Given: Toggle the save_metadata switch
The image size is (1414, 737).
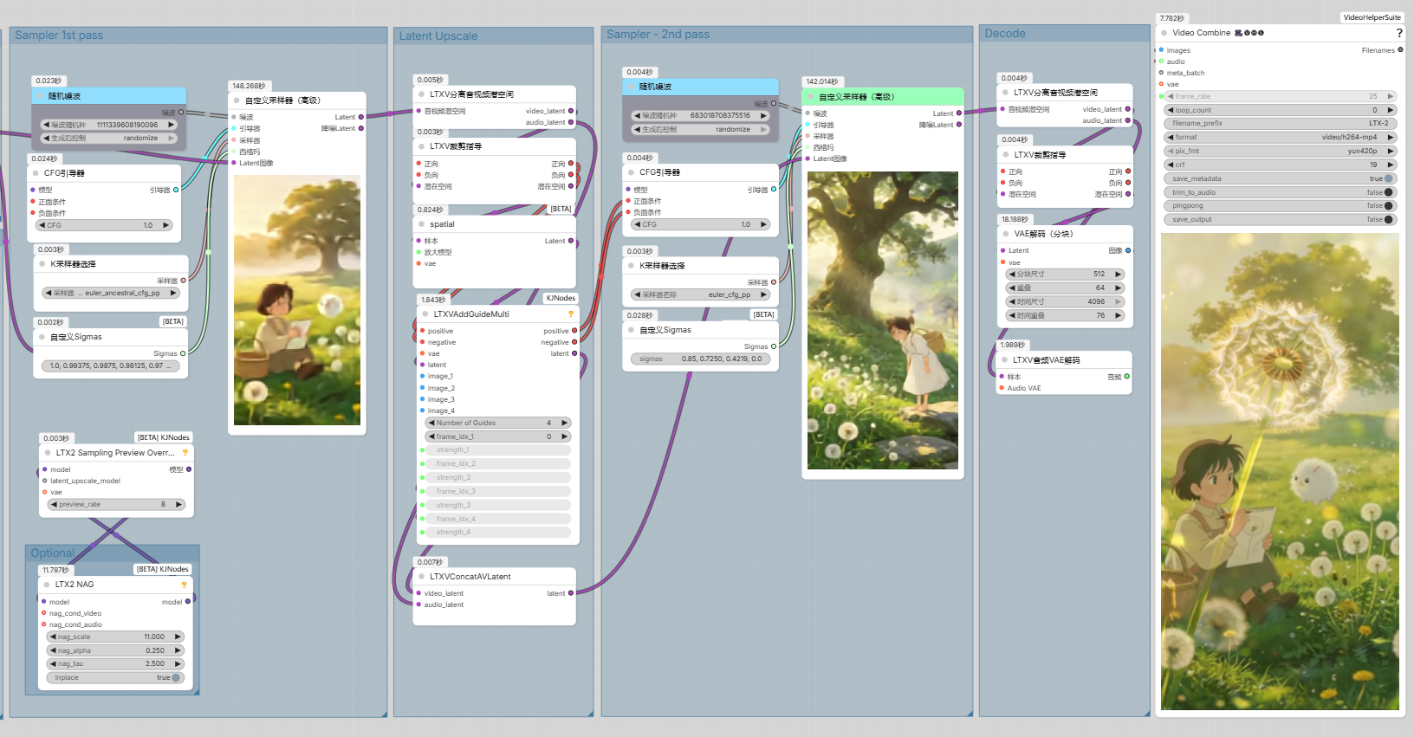Looking at the screenshot, I should pyautogui.click(x=1280, y=178).
